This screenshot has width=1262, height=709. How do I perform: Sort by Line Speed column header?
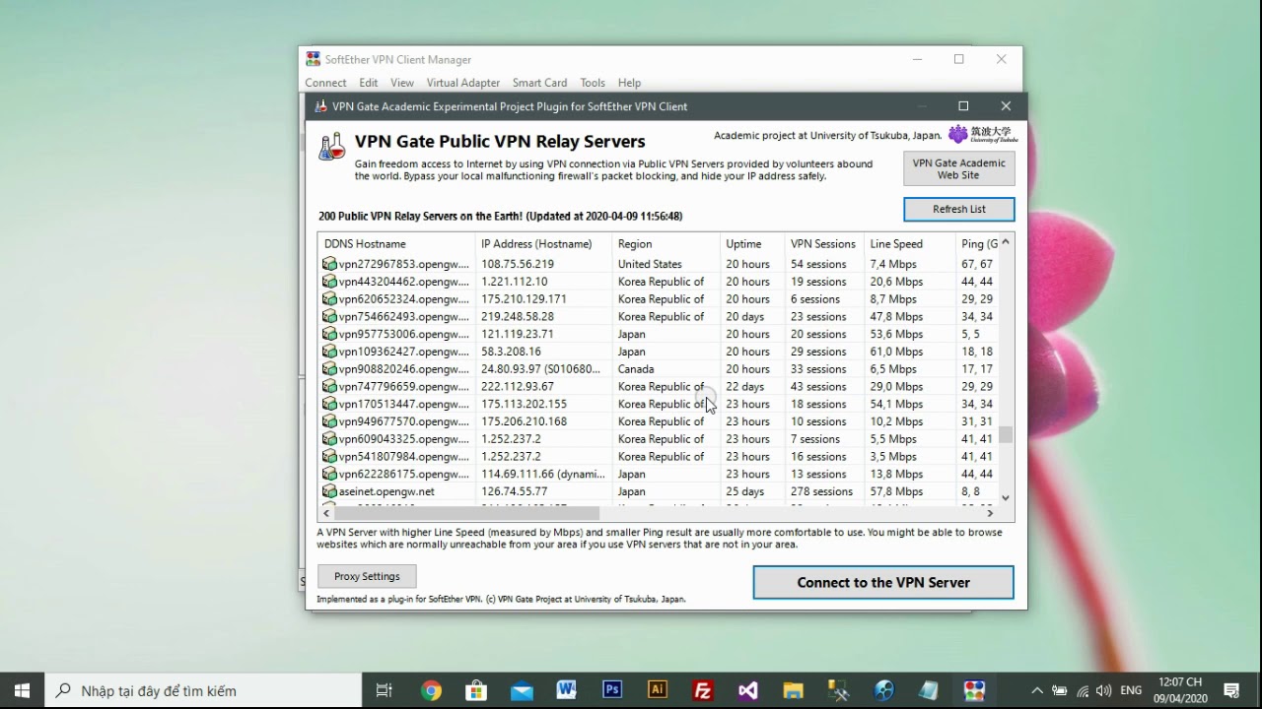pyautogui.click(x=910, y=243)
